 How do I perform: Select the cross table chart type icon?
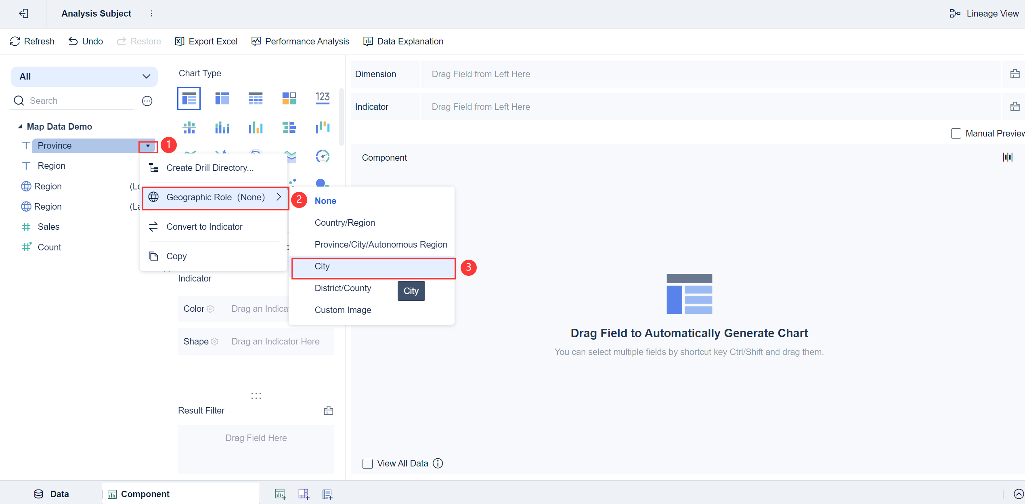pyautogui.click(x=222, y=98)
